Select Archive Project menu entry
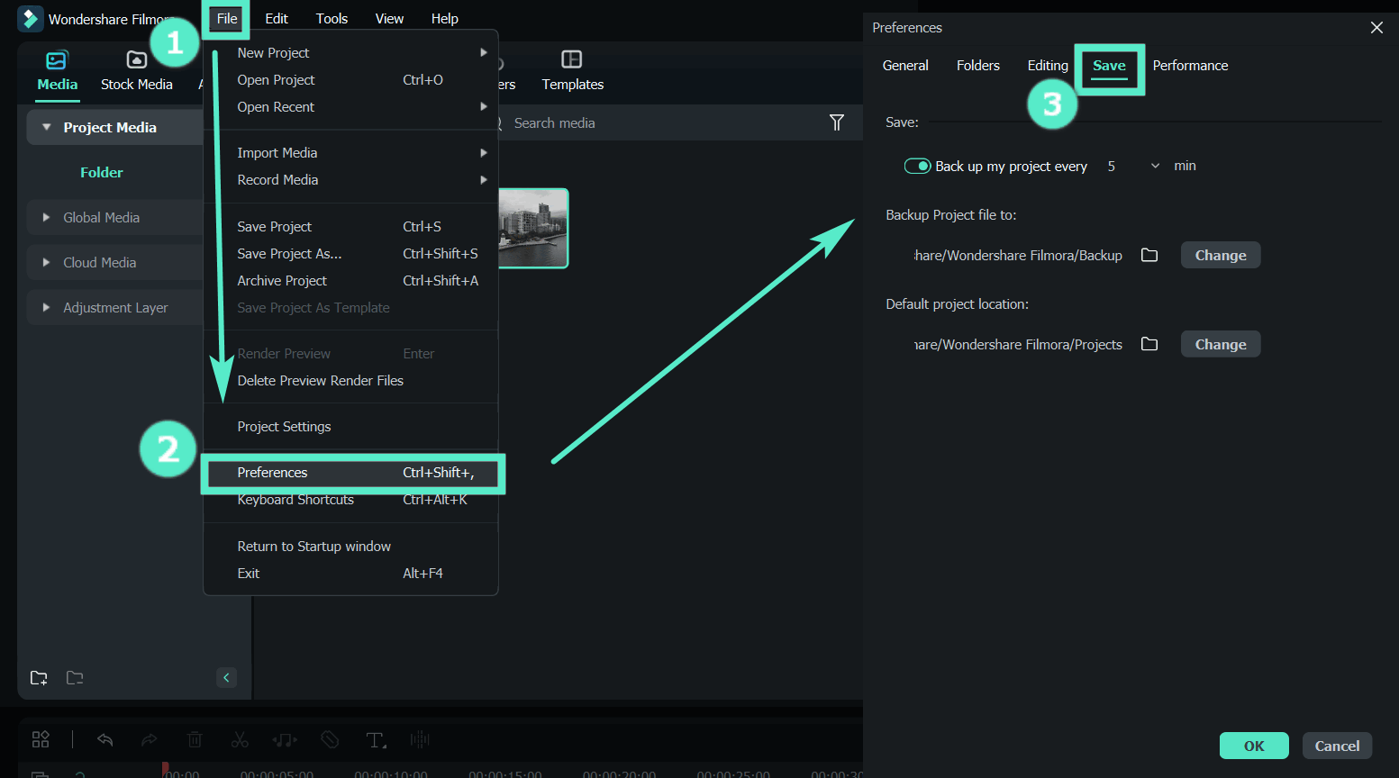 tap(351, 280)
